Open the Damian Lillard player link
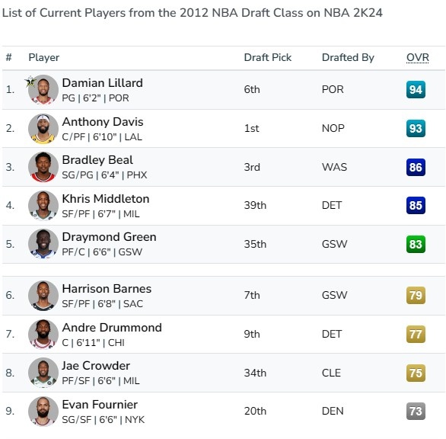Viewport: 446px width, 439px height. (x=103, y=83)
